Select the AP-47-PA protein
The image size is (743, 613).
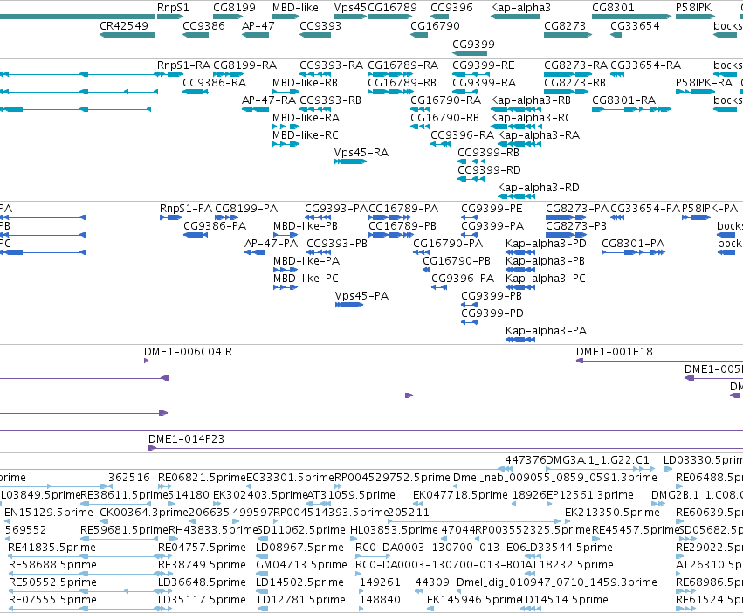254,252
